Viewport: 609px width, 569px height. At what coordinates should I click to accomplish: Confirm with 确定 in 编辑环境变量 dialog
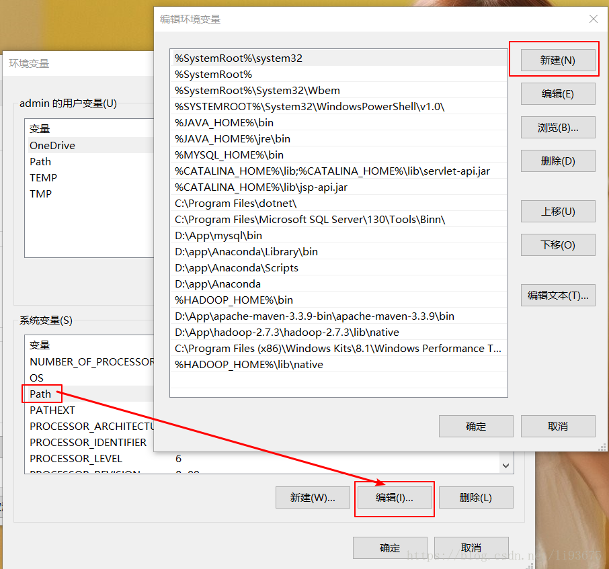click(x=476, y=426)
